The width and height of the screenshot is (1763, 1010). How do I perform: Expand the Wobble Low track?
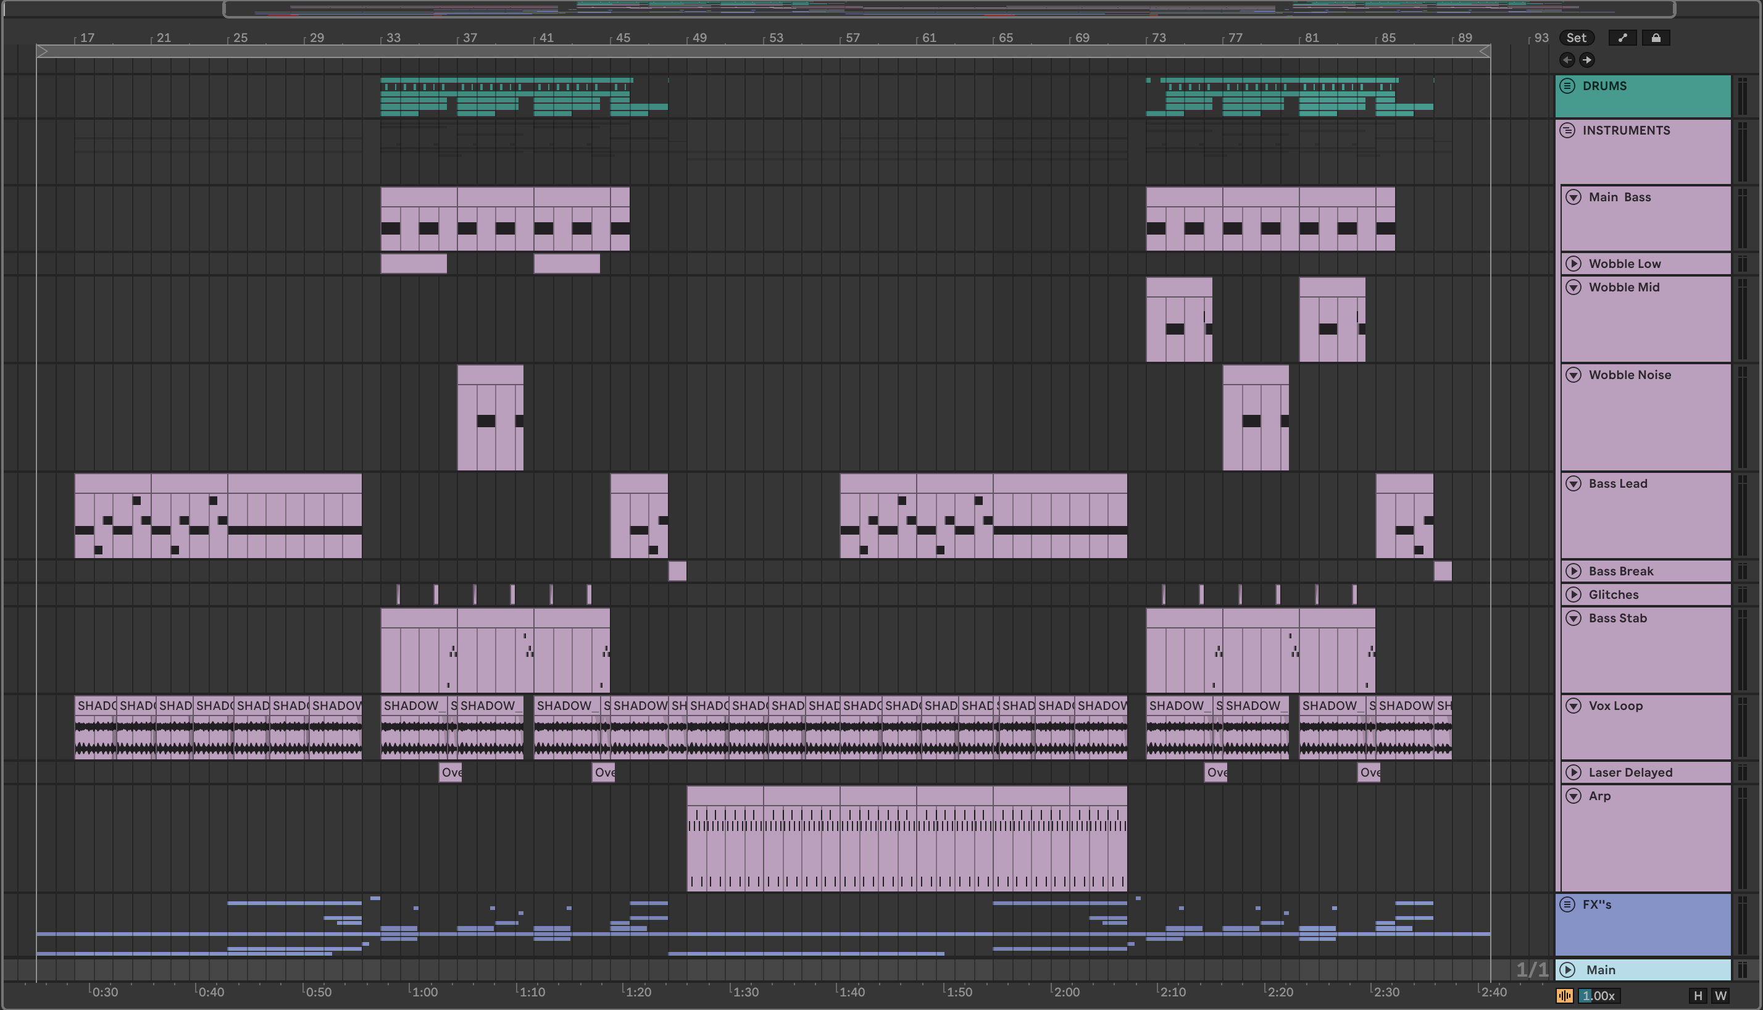[1573, 264]
